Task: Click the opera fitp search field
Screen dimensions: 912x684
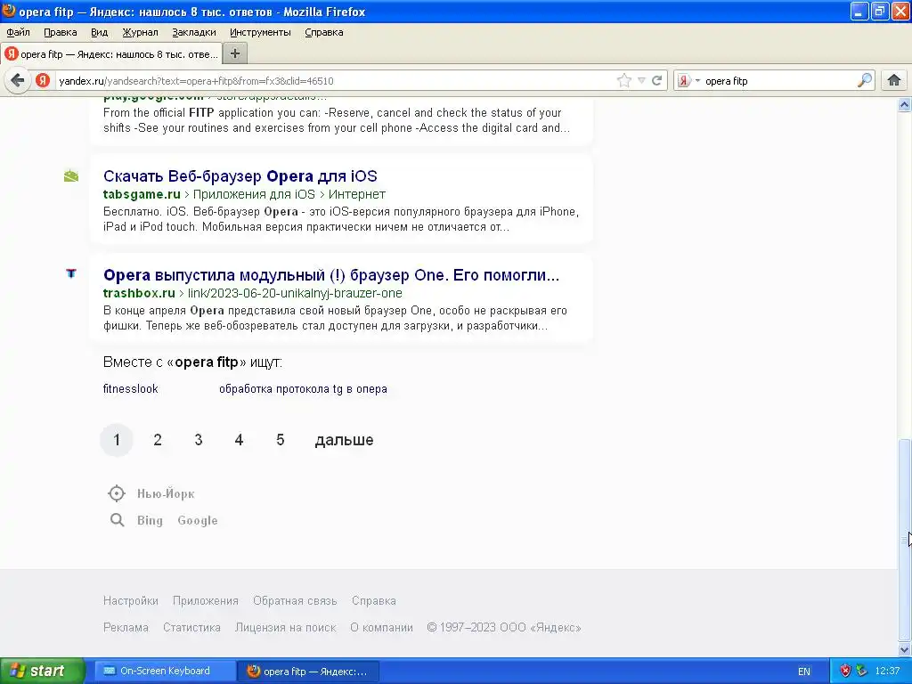Action: point(779,81)
